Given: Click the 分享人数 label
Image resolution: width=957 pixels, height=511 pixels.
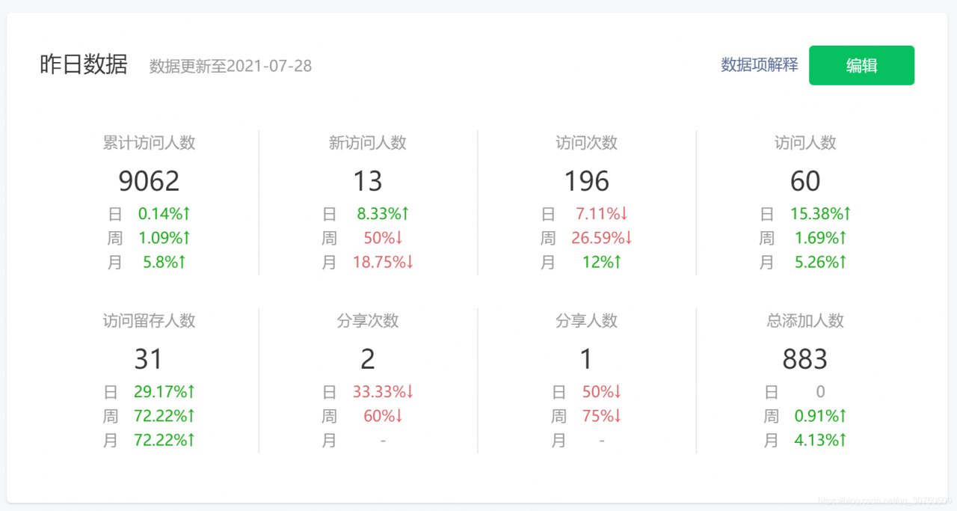Looking at the screenshot, I should (x=587, y=321).
